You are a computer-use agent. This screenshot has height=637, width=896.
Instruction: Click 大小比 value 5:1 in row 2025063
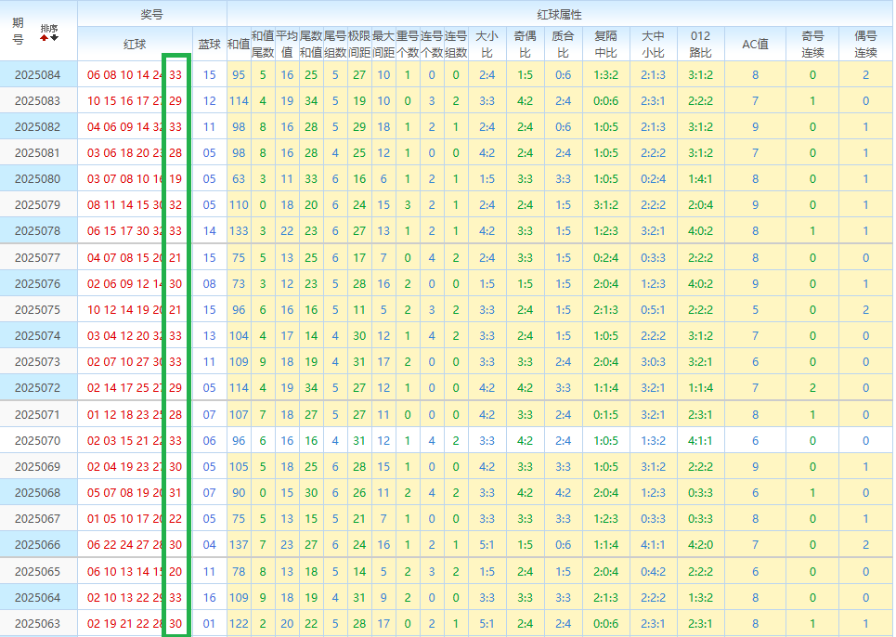click(487, 624)
